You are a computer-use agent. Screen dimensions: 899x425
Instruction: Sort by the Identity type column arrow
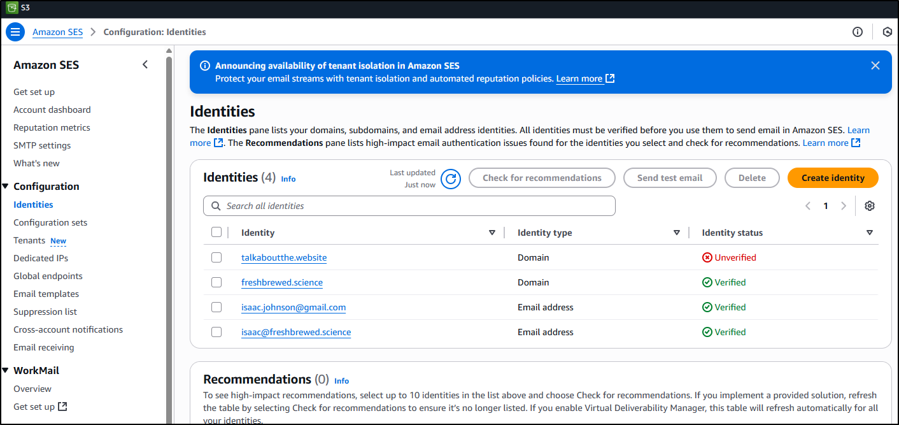coord(676,233)
